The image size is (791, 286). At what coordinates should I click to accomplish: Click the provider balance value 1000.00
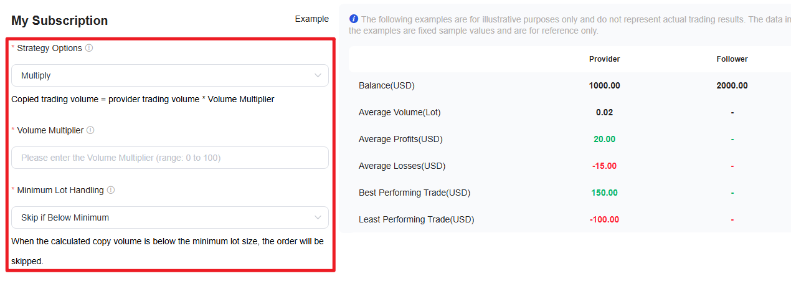[x=604, y=85]
